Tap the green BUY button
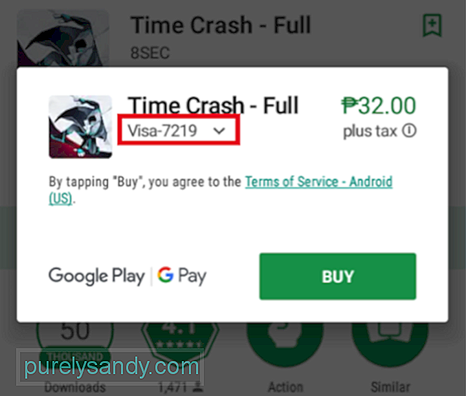 (338, 276)
